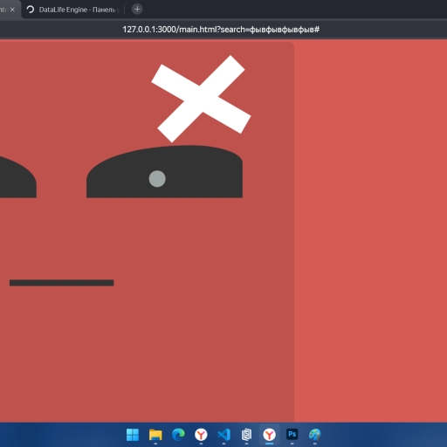Open Adobe Photoshop from the taskbar

click(292, 435)
